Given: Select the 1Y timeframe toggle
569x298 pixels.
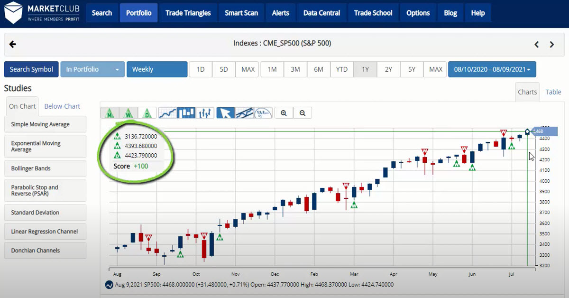Looking at the screenshot, I should tap(365, 69).
